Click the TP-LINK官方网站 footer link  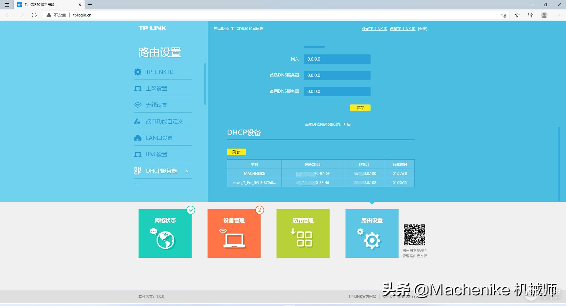click(362, 297)
